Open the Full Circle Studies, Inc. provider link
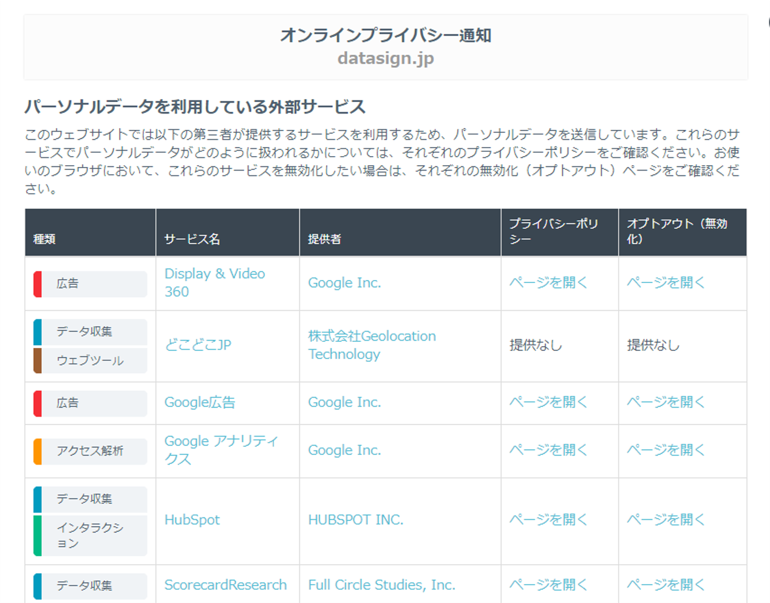Screen dimensions: 770x603 [381, 585]
